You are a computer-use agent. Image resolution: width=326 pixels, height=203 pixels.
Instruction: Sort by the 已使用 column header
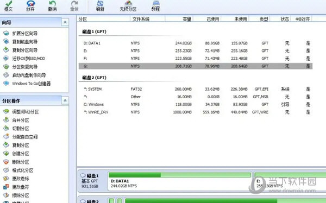(213, 19)
